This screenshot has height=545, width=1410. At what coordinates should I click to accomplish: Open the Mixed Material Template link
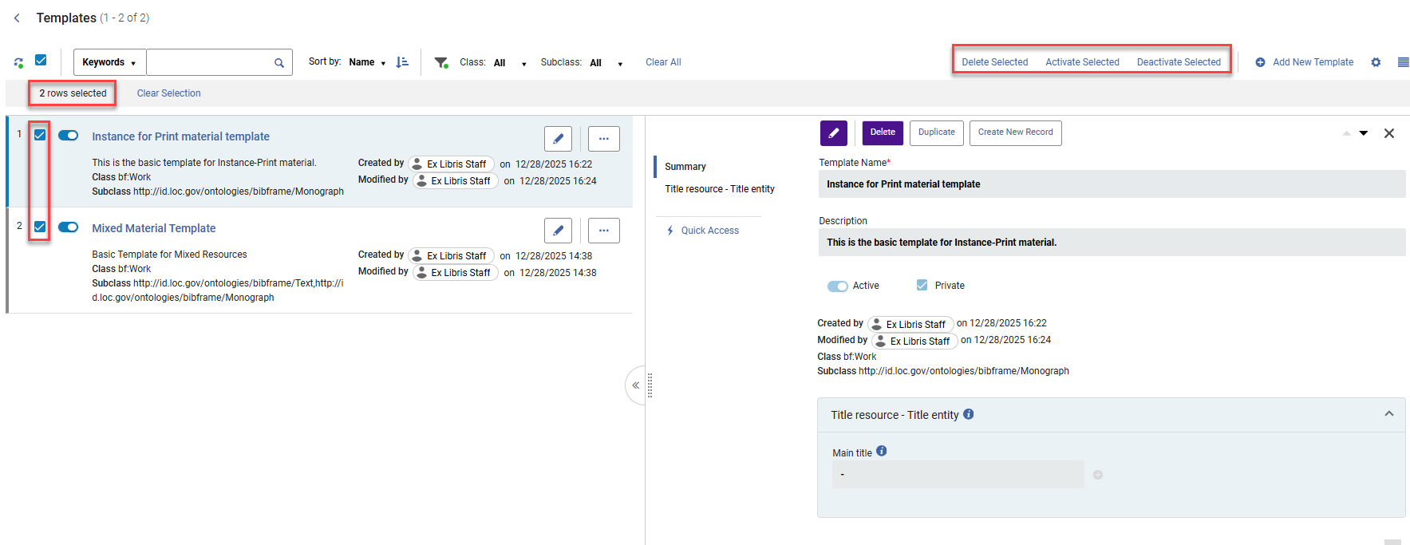pos(153,228)
